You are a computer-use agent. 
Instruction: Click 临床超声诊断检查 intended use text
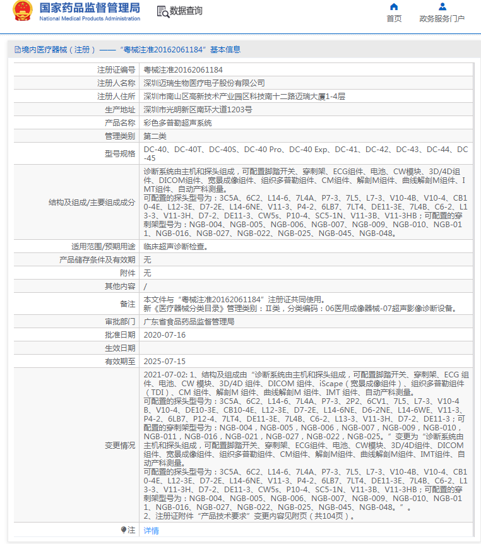point(175,247)
